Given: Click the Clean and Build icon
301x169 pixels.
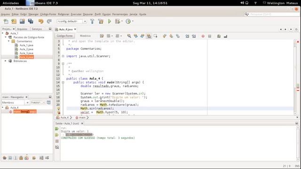Looking at the screenshot, I should point(101,21).
